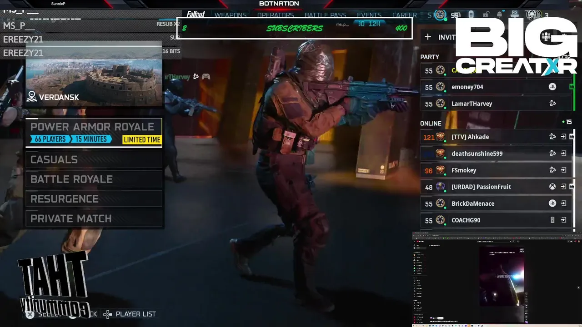Select party member LamarTHarvey

(496, 104)
